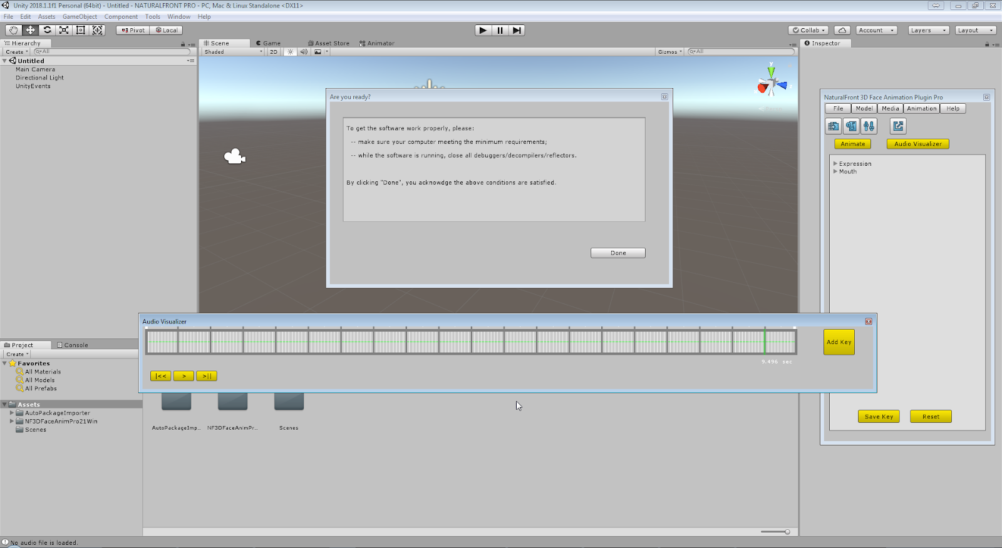Click Audio Visualizer play arrow button
Image resolution: width=1002 pixels, height=548 pixels.
(183, 376)
